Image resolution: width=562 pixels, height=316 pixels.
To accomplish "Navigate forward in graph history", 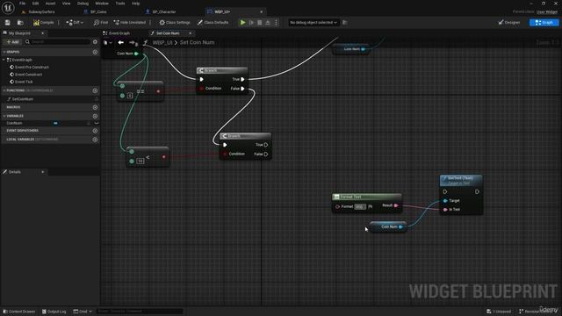I will (133, 43).
